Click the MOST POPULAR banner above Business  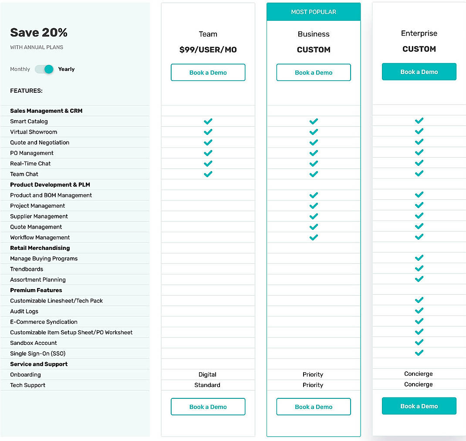pos(313,11)
